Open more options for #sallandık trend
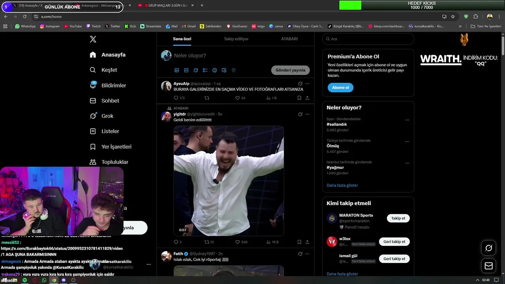 point(407,120)
